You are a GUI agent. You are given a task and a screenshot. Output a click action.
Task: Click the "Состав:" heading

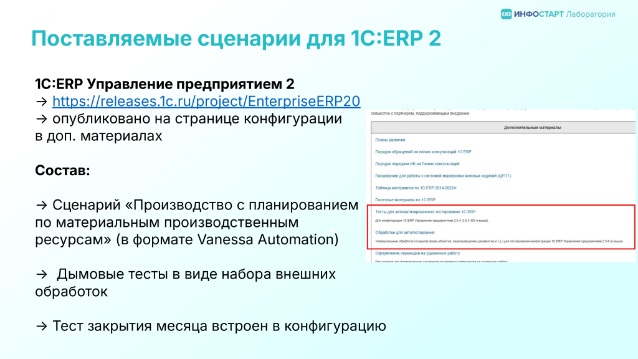coord(62,171)
